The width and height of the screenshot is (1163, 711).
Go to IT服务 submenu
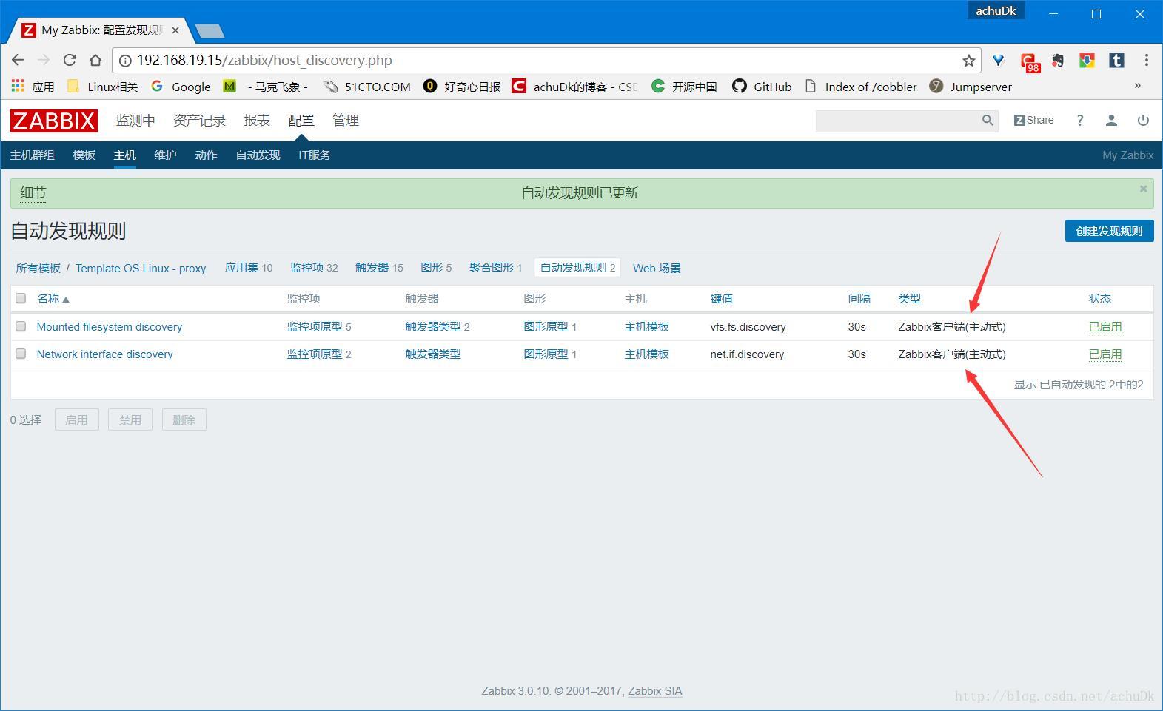(x=315, y=155)
